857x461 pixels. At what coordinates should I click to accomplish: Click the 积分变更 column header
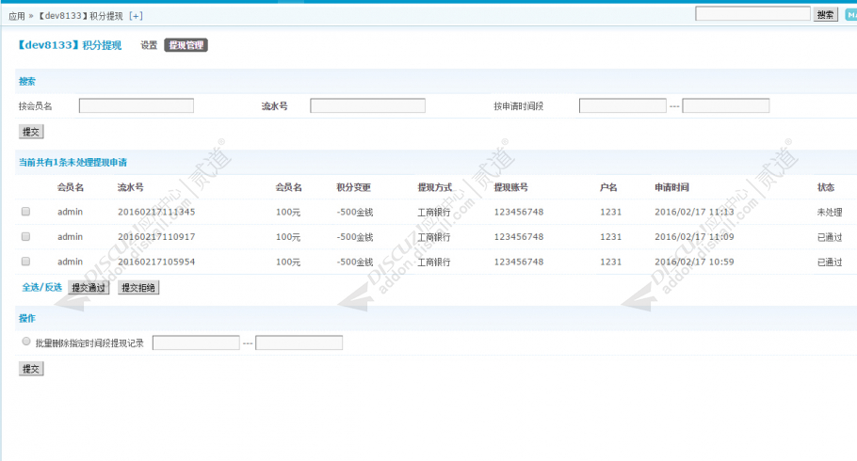tap(353, 187)
